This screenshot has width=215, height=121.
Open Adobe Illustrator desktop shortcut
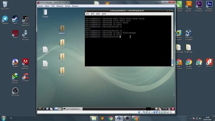[x=189, y=6]
